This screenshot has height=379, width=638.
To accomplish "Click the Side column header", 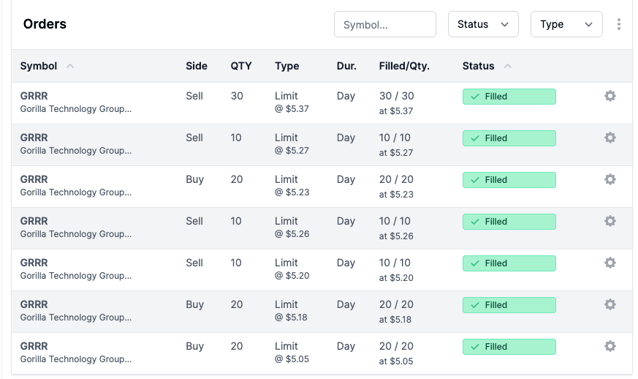I will [x=197, y=66].
